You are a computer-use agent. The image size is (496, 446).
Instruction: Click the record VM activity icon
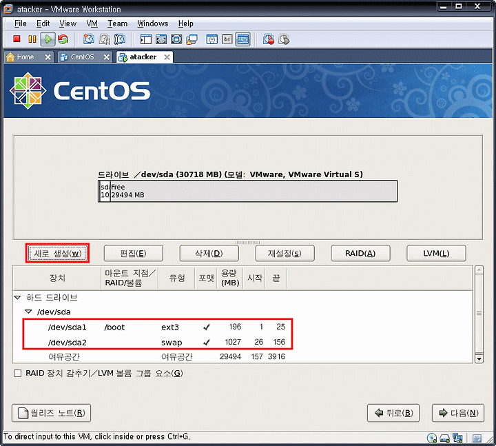click(269, 39)
